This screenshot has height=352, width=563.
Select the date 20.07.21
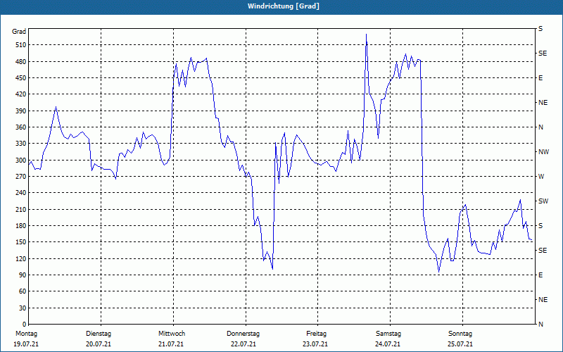click(x=99, y=344)
